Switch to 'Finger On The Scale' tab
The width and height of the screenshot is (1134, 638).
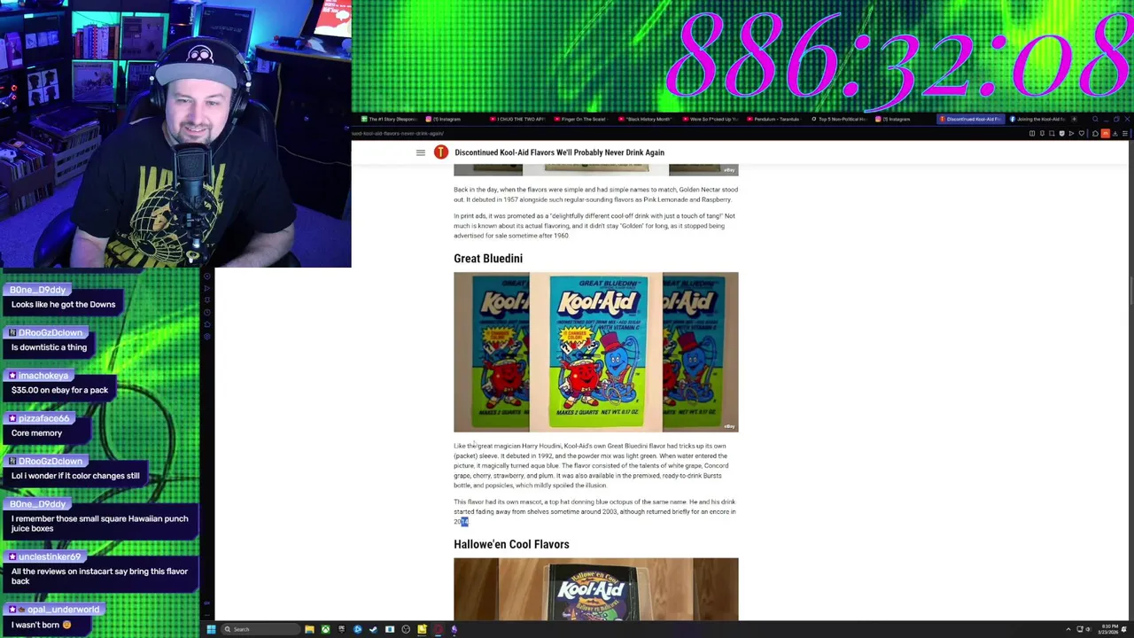580,120
